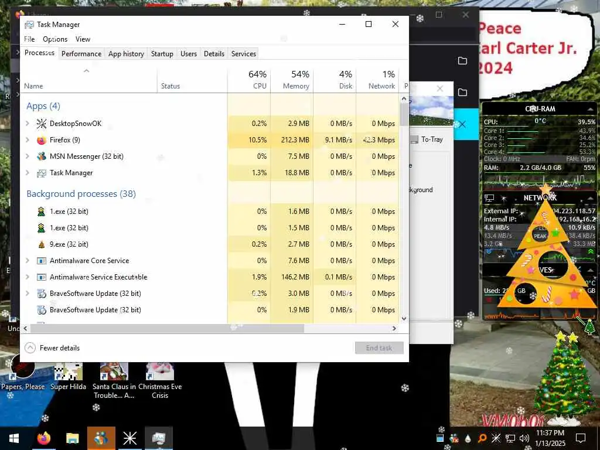Open the volume control in system tray

pyautogui.click(x=524, y=438)
